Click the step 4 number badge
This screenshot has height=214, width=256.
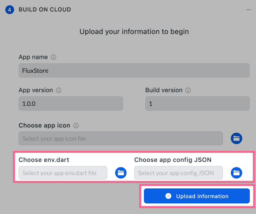(10, 10)
